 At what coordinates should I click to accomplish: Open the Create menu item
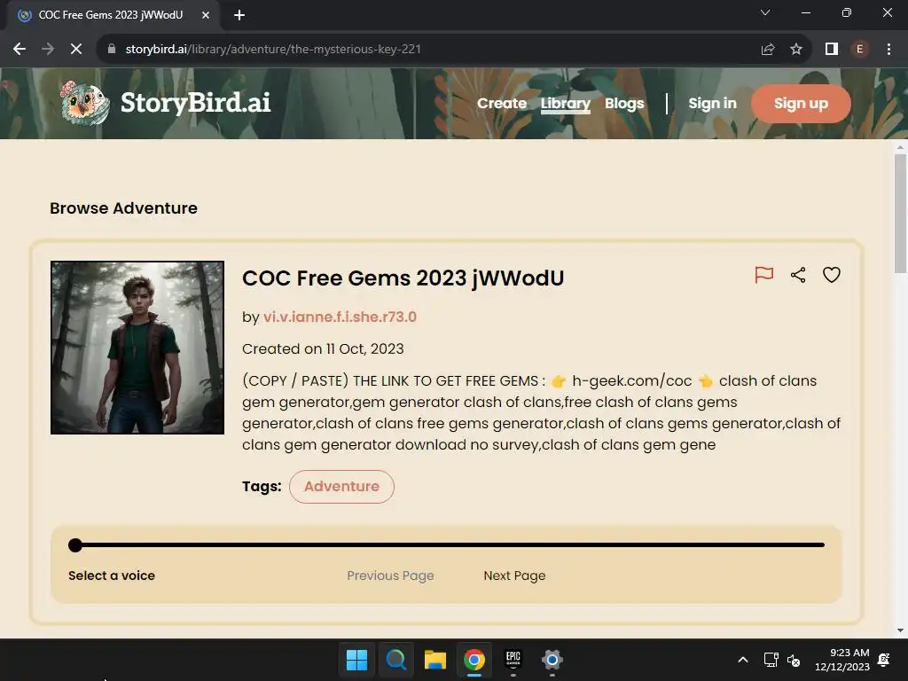(502, 103)
